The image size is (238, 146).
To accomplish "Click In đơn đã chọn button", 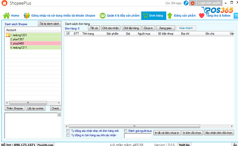I will pyautogui.click(x=192, y=133).
